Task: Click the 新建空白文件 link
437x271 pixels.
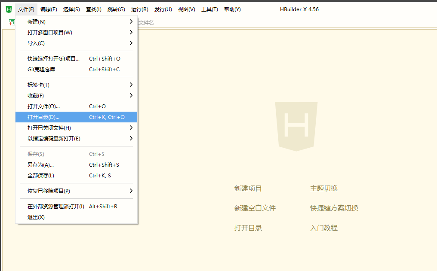Action: pyautogui.click(x=255, y=208)
